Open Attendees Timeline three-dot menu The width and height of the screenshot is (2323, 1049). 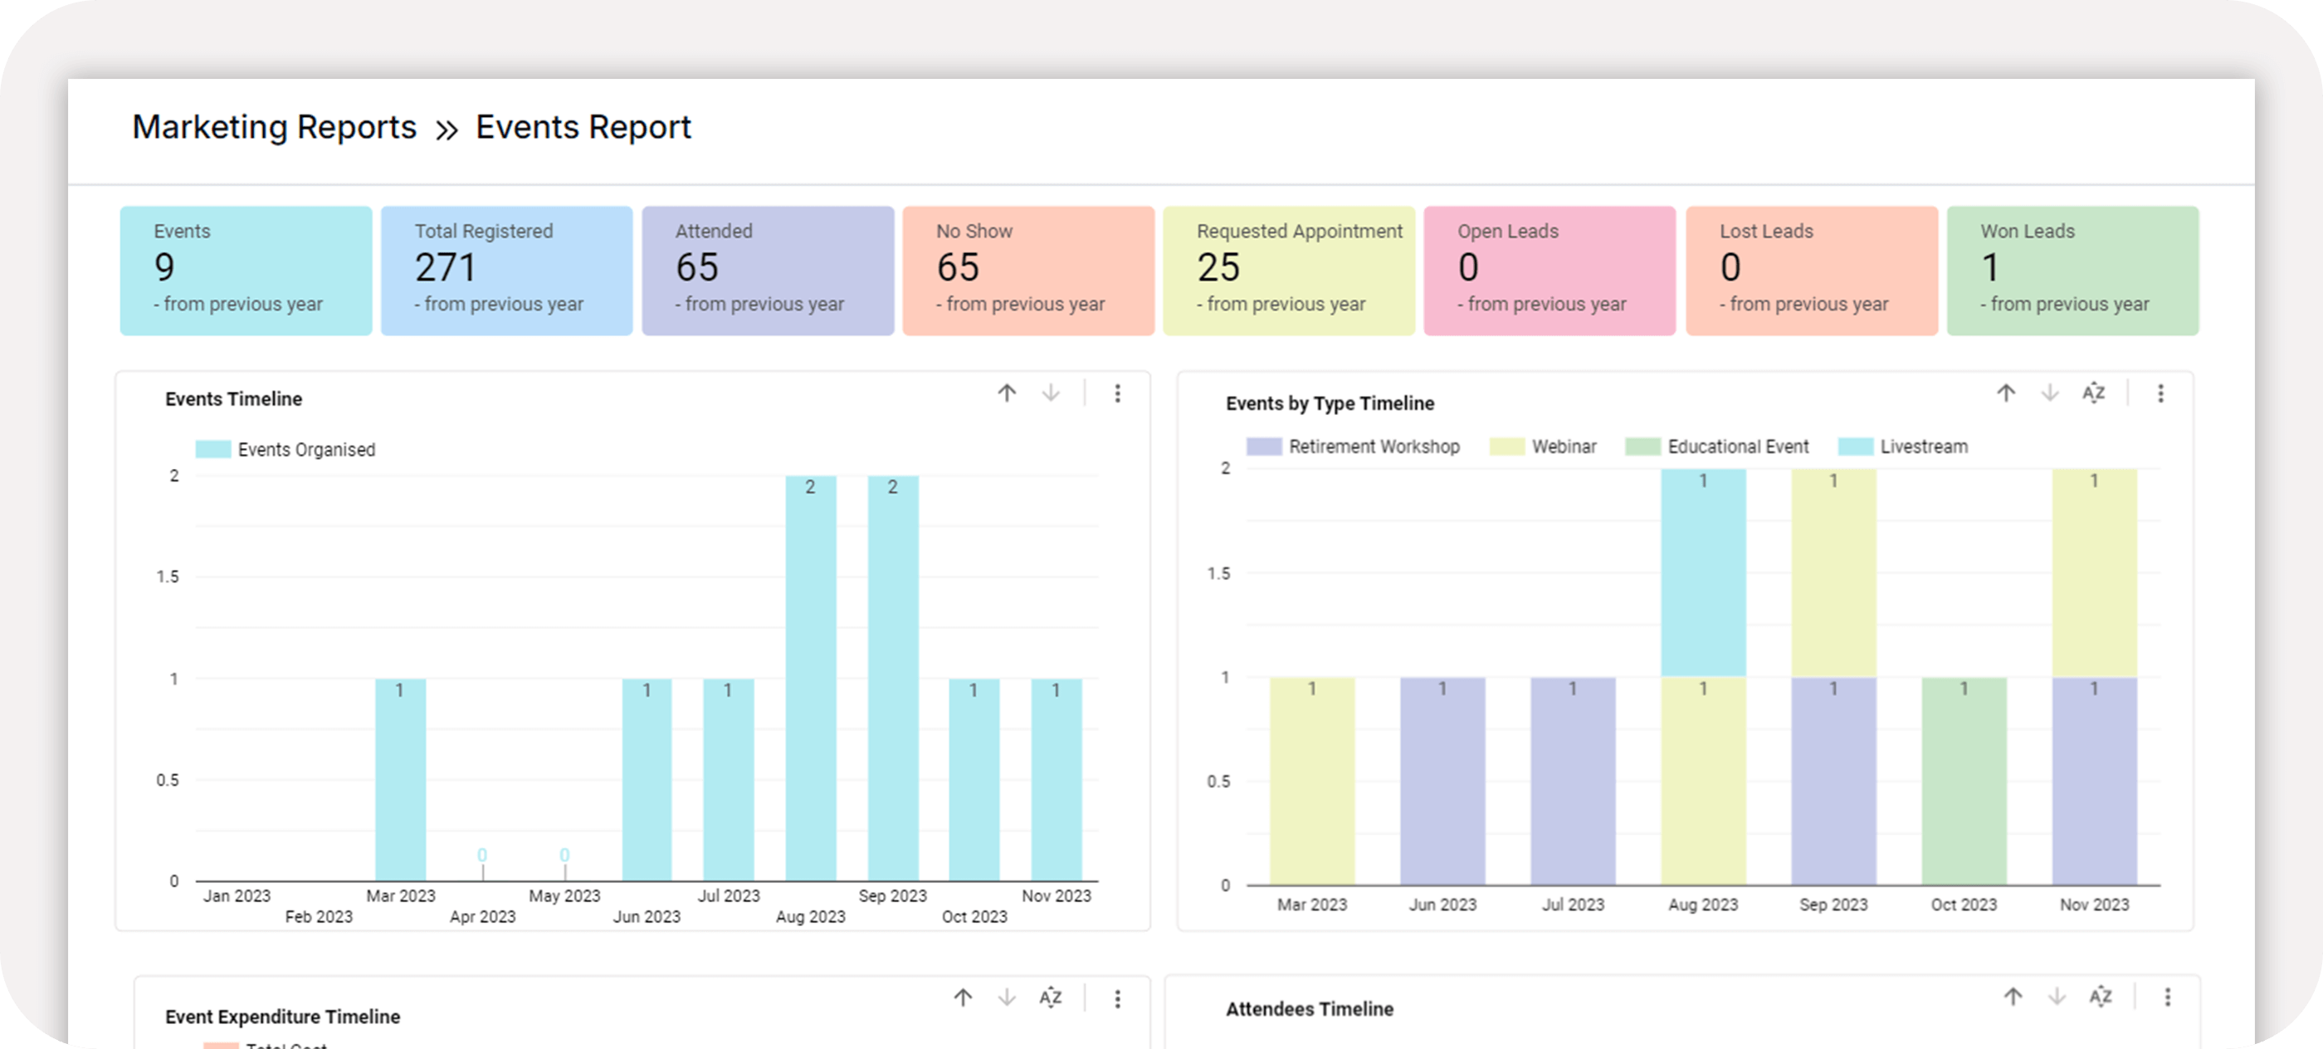click(2168, 997)
